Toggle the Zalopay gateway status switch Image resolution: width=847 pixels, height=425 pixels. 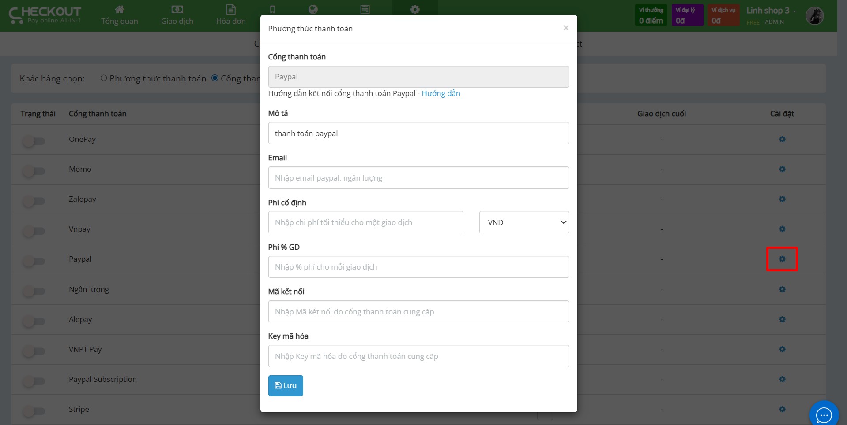(34, 201)
